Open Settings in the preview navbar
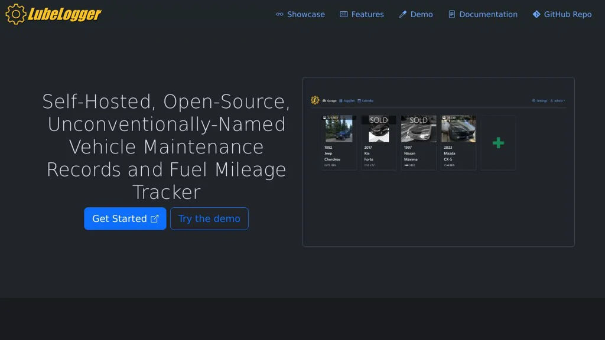This screenshot has width=605, height=340. (x=539, y=101)
